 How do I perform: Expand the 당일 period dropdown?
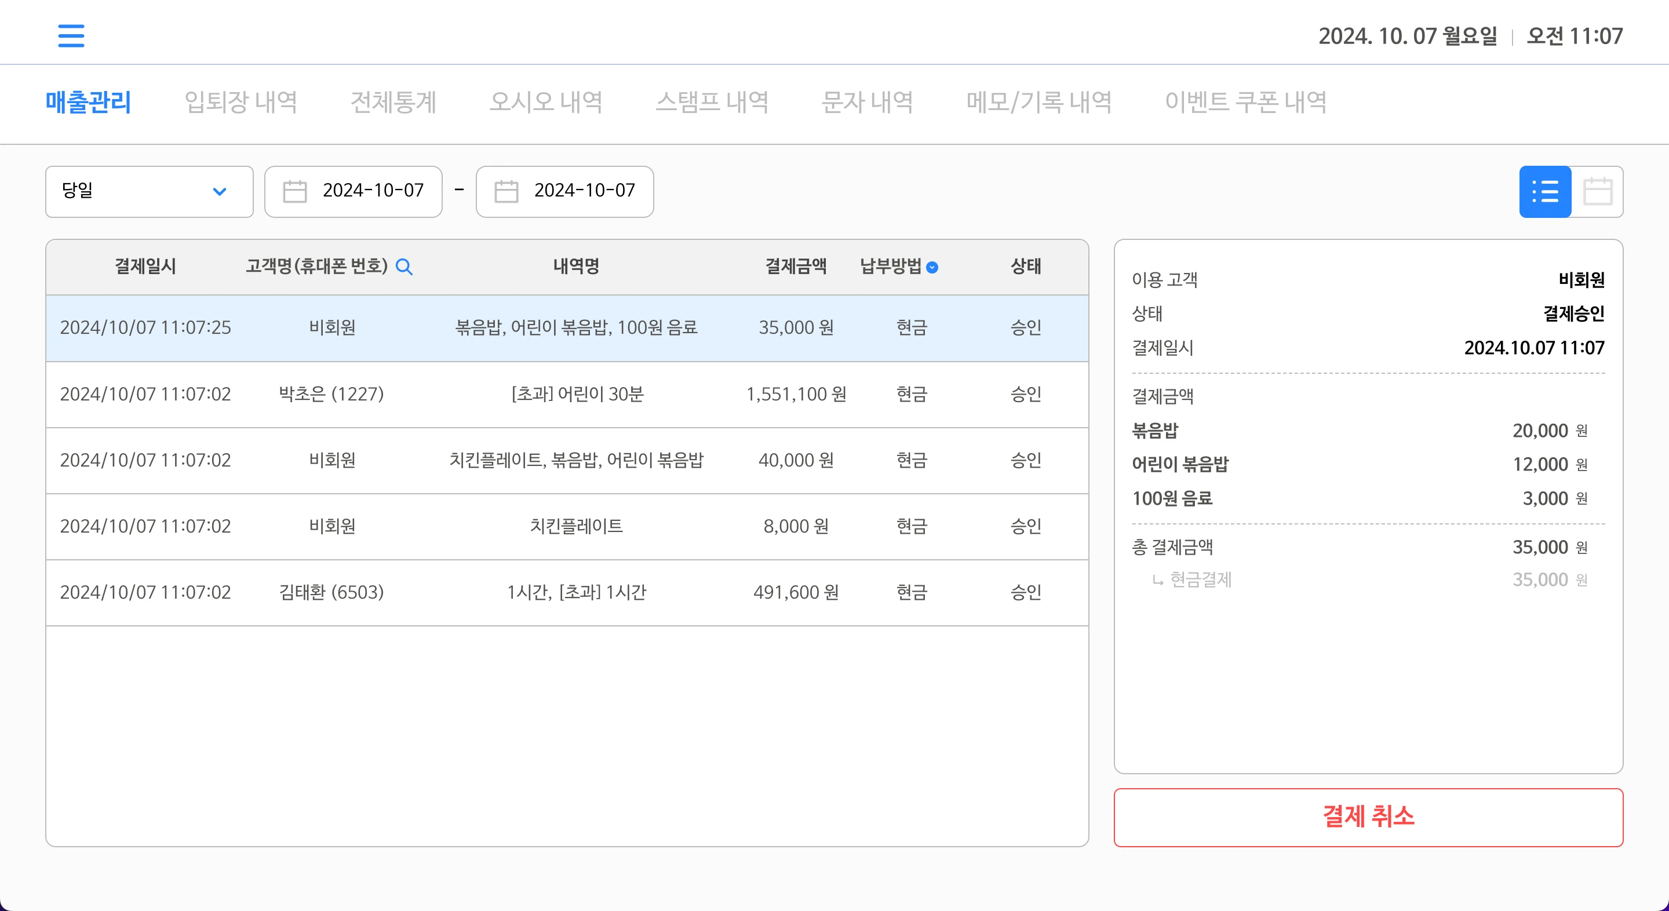coord(149,192)
